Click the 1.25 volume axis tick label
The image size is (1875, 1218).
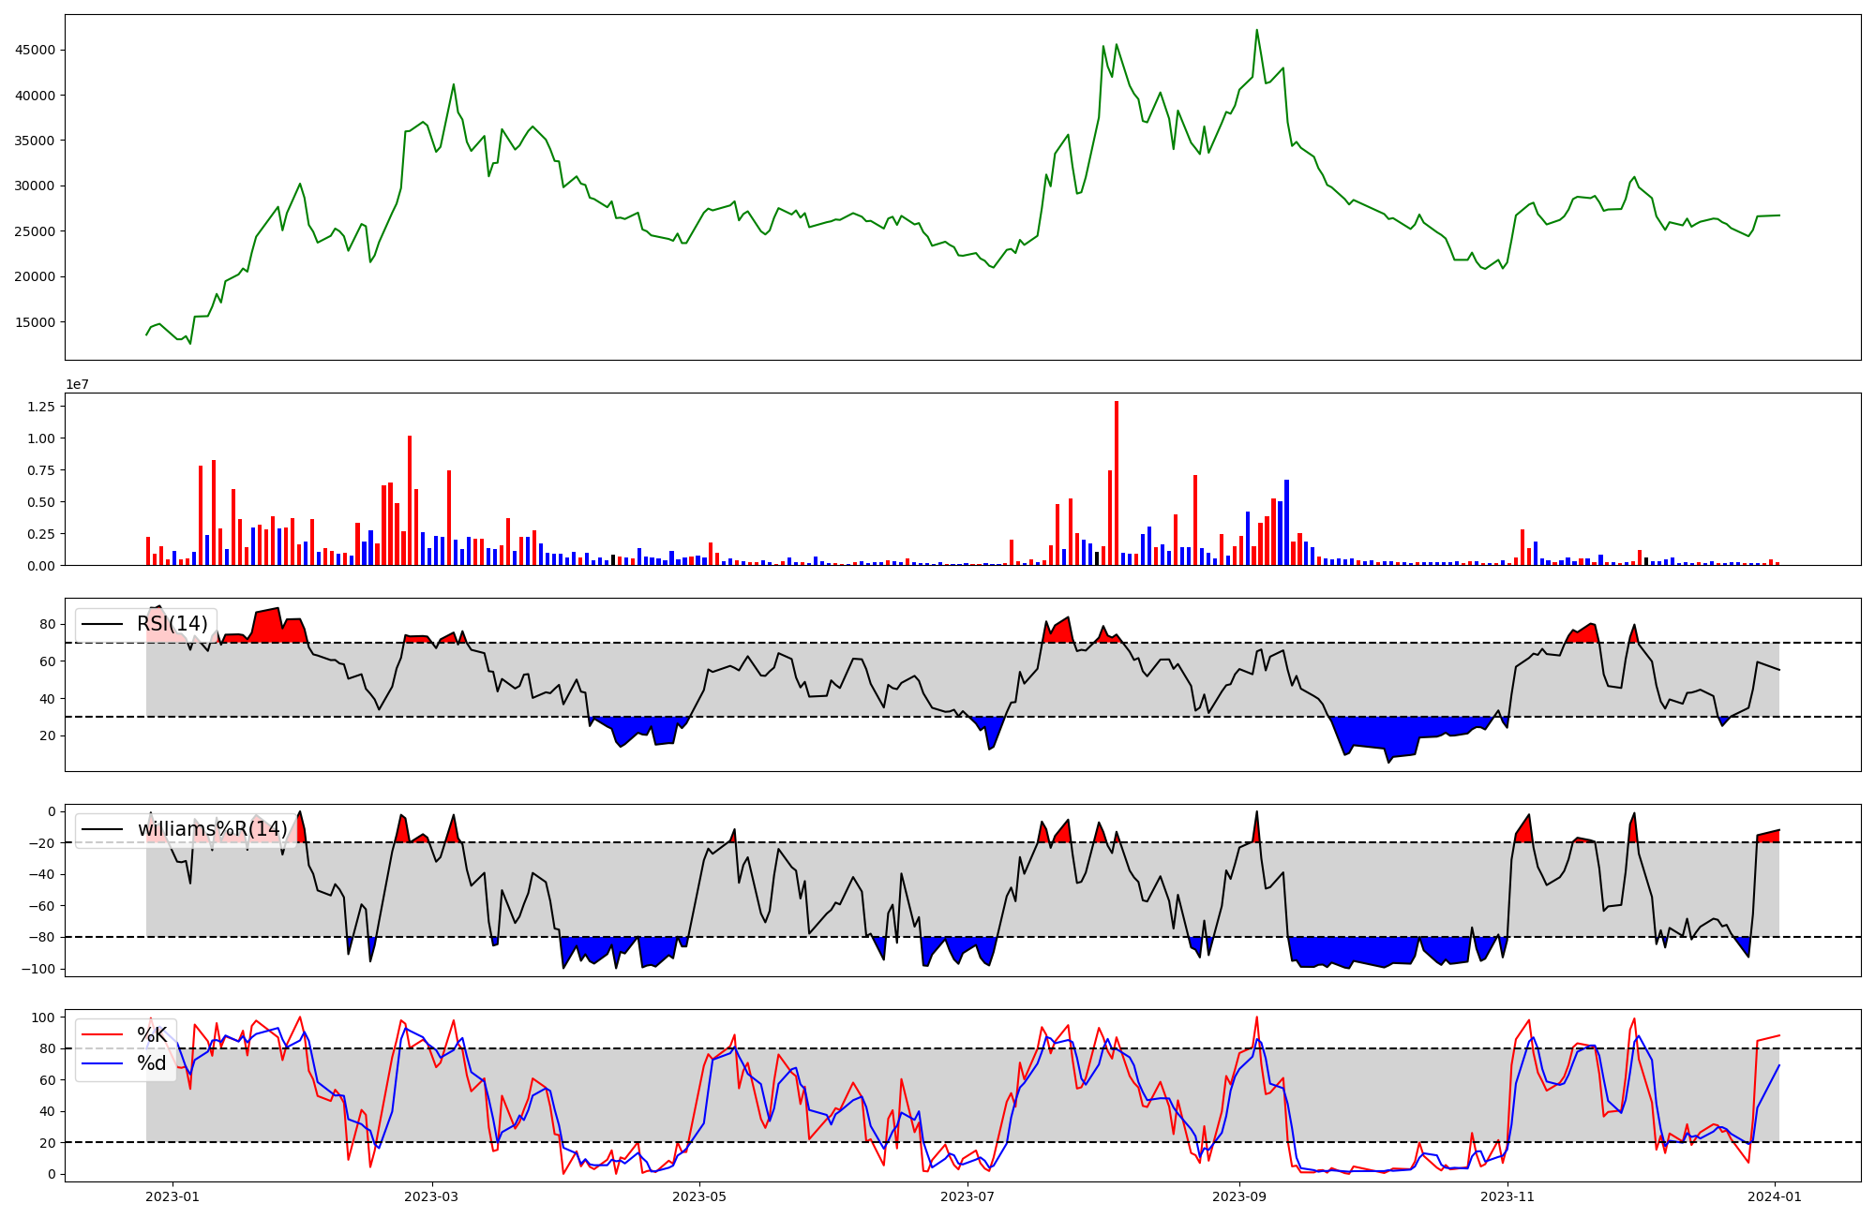(x=41, y=407)
